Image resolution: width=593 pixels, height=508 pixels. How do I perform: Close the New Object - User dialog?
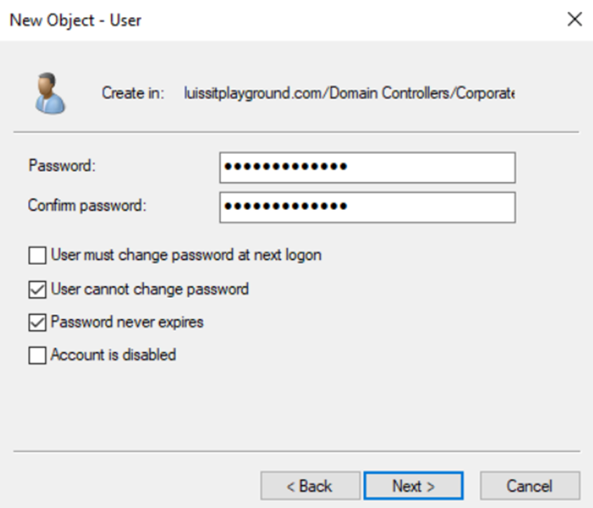(575, 19)
